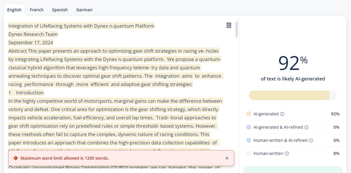
Task: Delete the pasted text with trash icon
Action: (229, 25)
